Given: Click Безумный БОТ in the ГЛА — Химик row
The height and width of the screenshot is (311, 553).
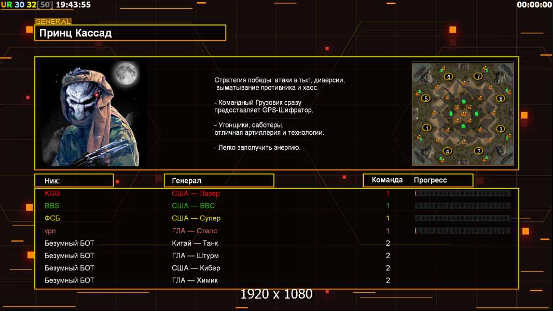Looking at the screenshot, I should click(x=70, y=280).
